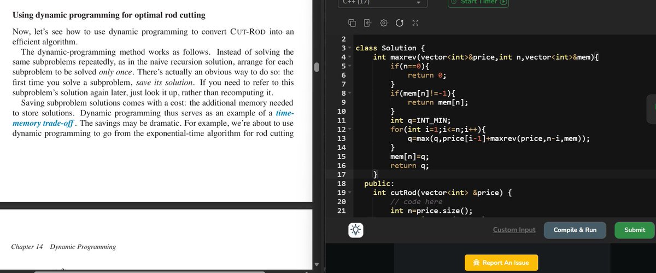Click the 'if(mem[n]!=-1){' line
This screenshot has height=273, width=656.
pos(424,93)
